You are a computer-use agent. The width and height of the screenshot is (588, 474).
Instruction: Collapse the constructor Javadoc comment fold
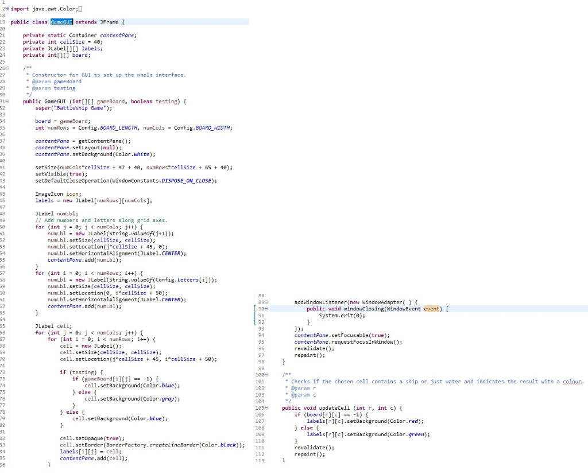coord(8,68)
